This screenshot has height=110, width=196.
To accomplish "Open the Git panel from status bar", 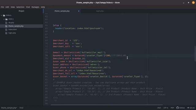I will point(191,108).
